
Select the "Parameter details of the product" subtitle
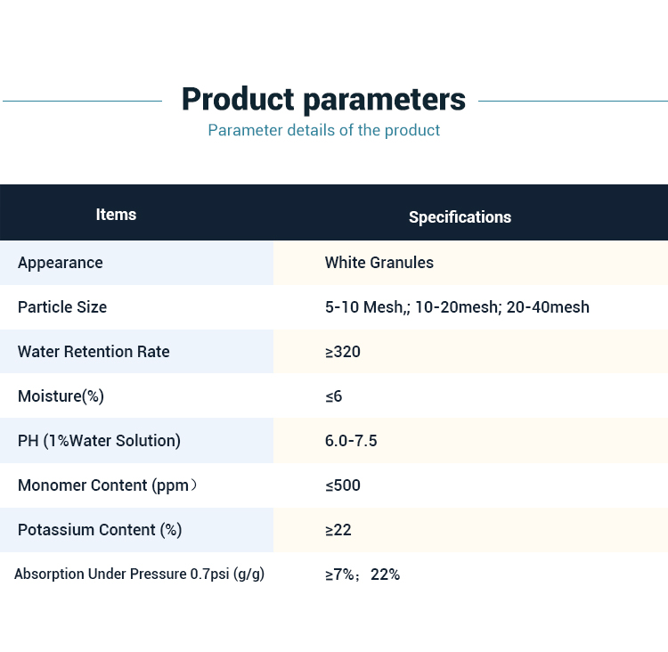point(323,130)
